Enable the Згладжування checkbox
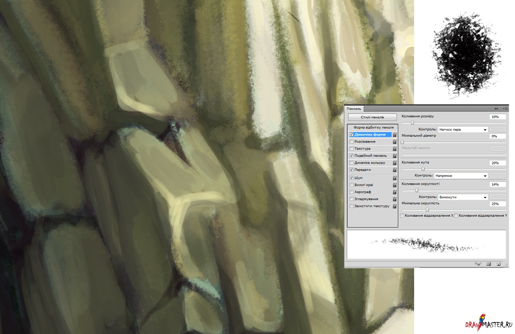The image size is (515, 334). pyautogui.click(x=351, y=199)
